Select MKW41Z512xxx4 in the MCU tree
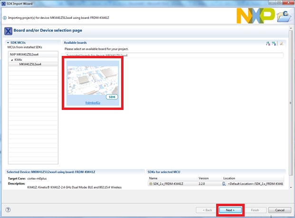Viewport: 295px width, 218px height. point(30,64)
